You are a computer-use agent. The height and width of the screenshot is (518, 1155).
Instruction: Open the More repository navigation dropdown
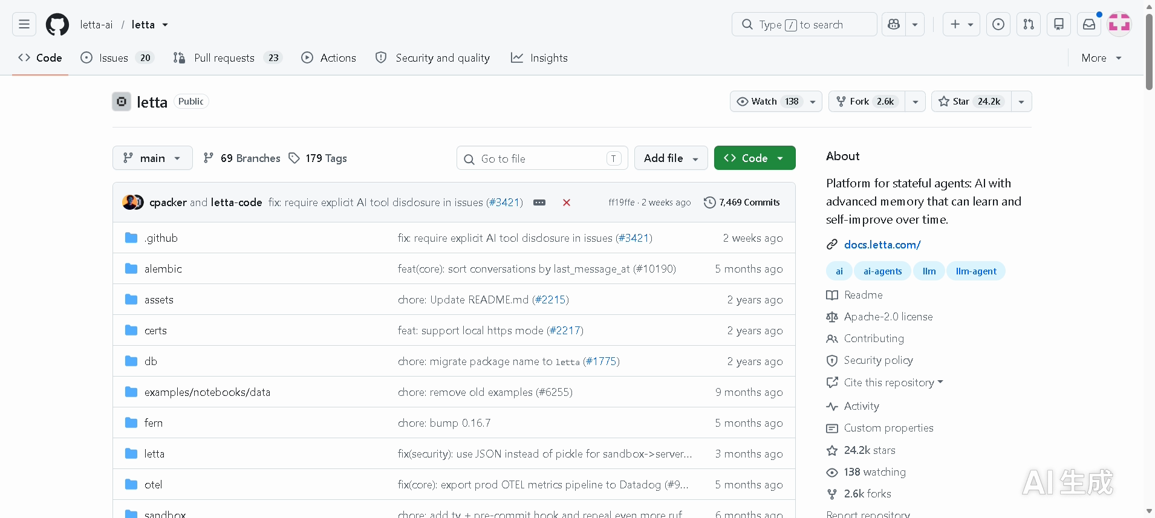click(1101, 58)
